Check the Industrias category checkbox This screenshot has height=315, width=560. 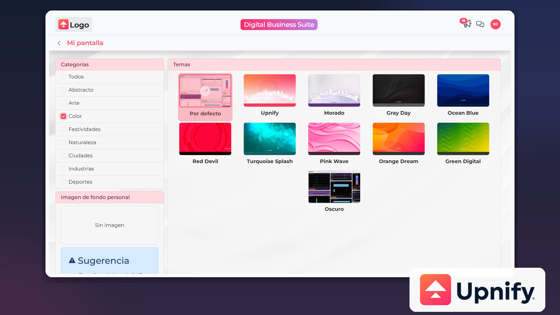63,169
